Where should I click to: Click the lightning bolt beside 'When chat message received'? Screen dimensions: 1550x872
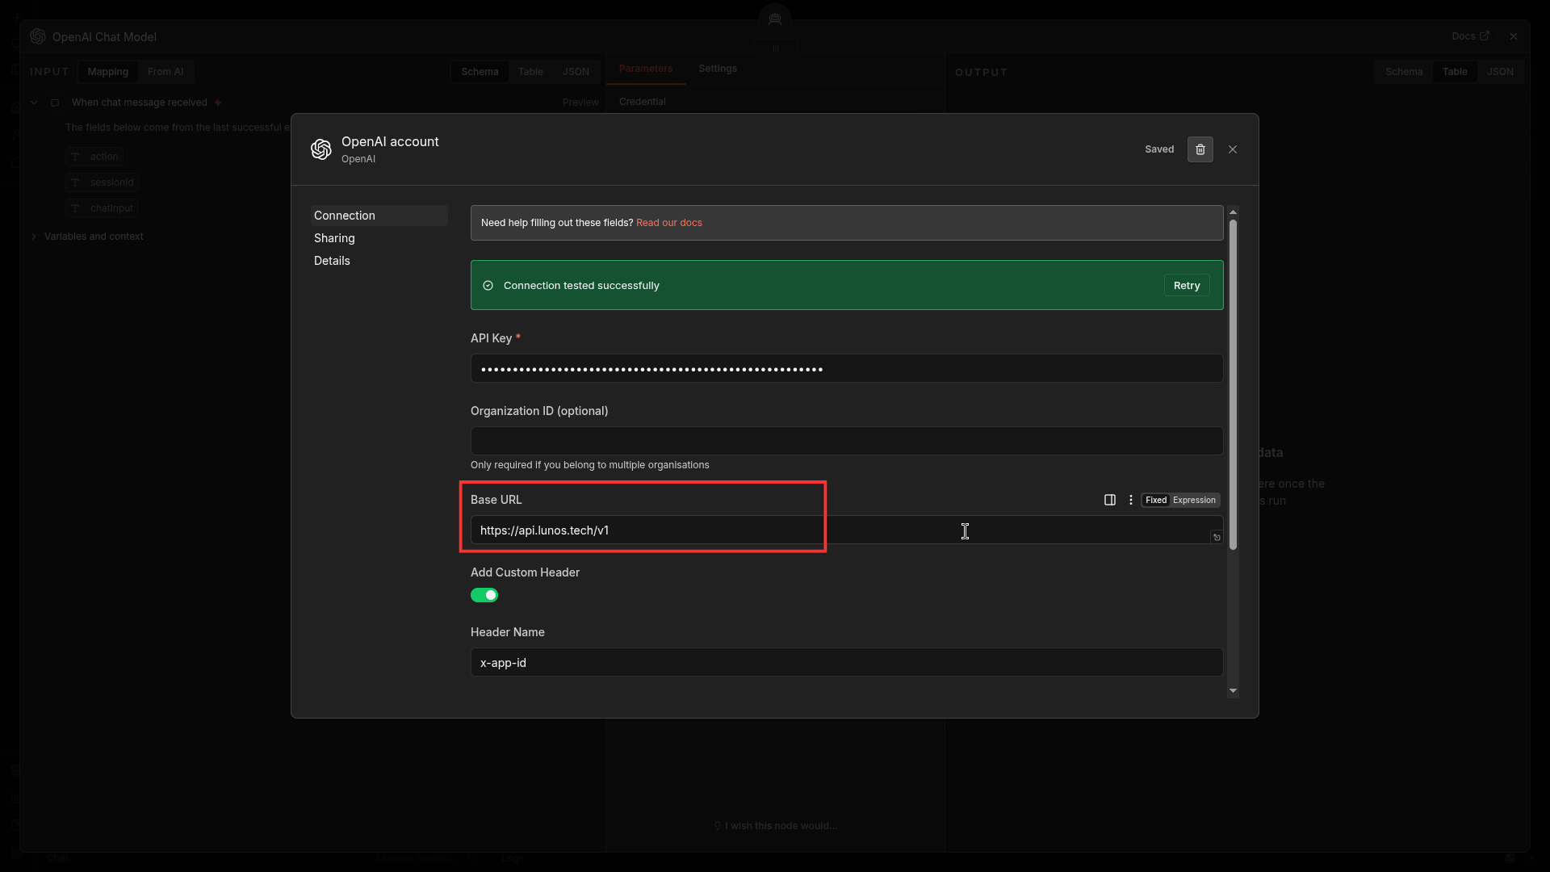pos(218,103)
